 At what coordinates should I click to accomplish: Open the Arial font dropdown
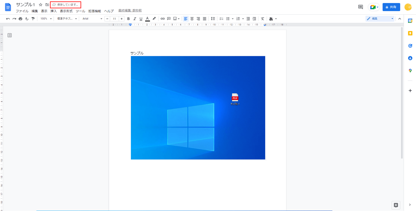click(x=92, y=19)
